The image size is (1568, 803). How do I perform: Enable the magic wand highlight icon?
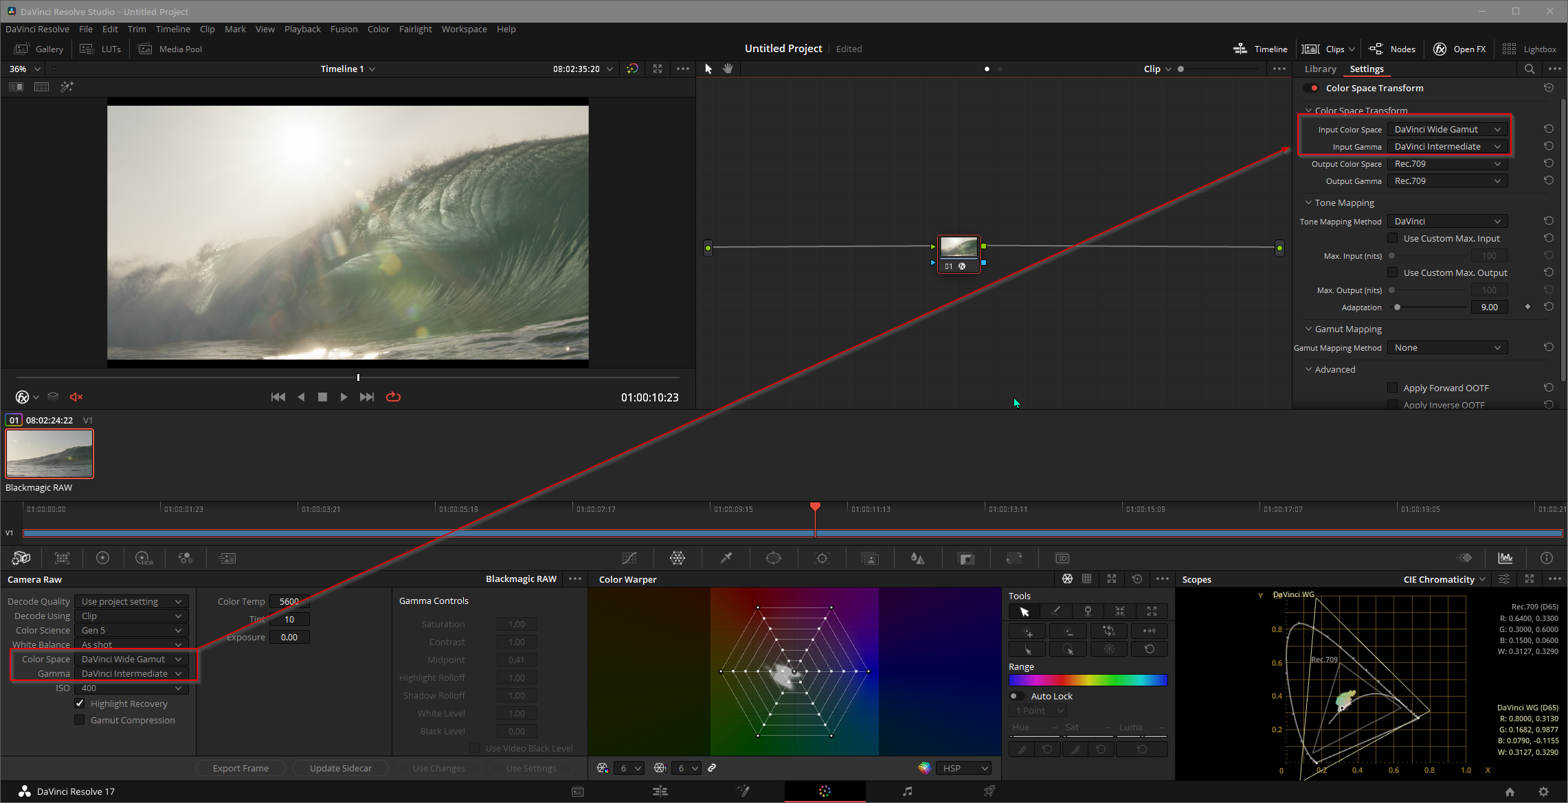tap(67, 86)
